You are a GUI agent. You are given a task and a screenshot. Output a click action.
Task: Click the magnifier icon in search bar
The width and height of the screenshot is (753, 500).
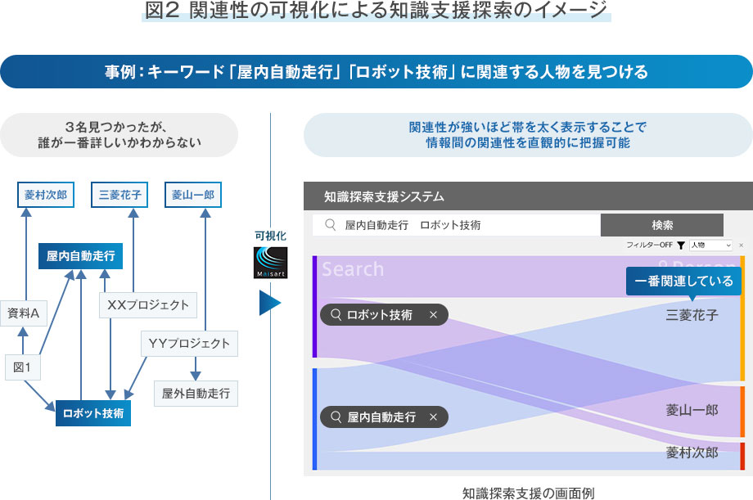330,225
